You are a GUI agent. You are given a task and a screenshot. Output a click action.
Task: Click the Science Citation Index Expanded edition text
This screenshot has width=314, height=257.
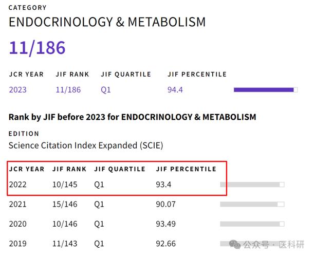pos(86,145)
